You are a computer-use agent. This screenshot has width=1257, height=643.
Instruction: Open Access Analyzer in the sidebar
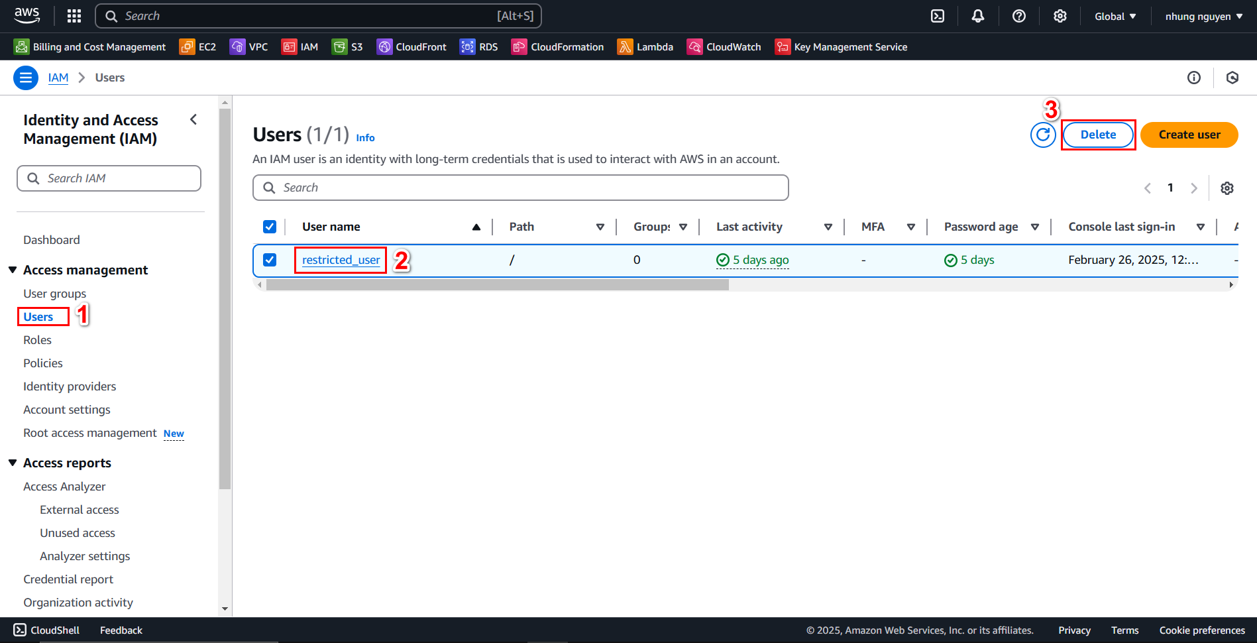click(x=64, y=487)
